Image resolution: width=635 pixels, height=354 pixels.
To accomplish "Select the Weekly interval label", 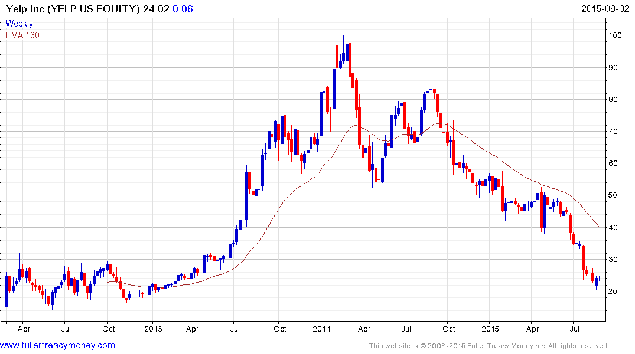I will click(x=19, y=24).
